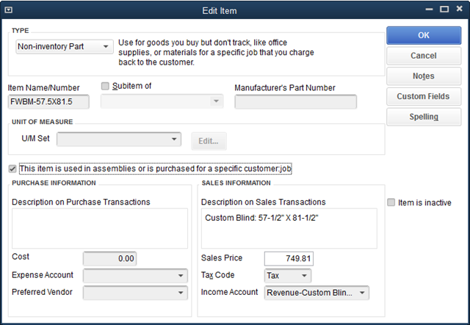Expand the item Type dropdown
Screen dimensions: 470x325
click(x=64, y=47)
